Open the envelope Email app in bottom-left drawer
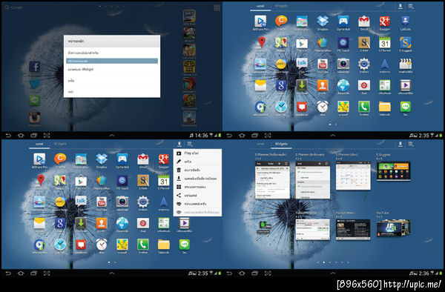Viewport: 445px width, 292px height. [x=39, y=223]
